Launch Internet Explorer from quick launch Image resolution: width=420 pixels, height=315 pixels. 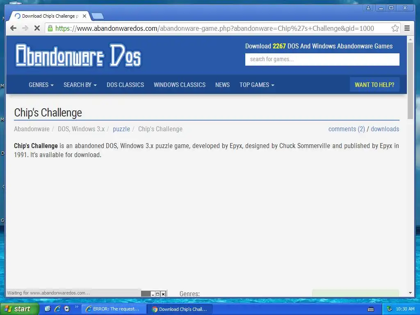(57, 309)
